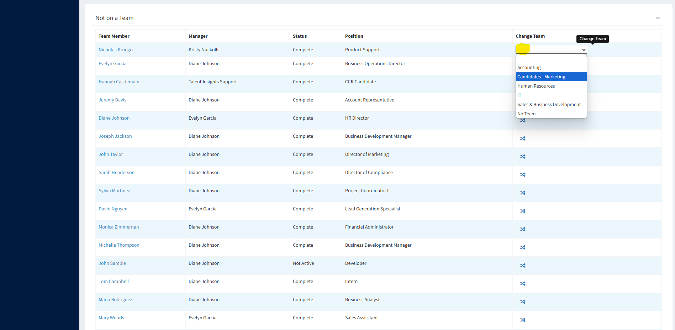Open Hannah Castlemain team member link
This screenshot has width=675, height=330.
click(119, 82)
